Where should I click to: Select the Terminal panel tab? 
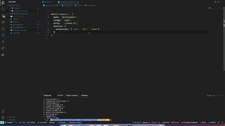coord(85,96)
